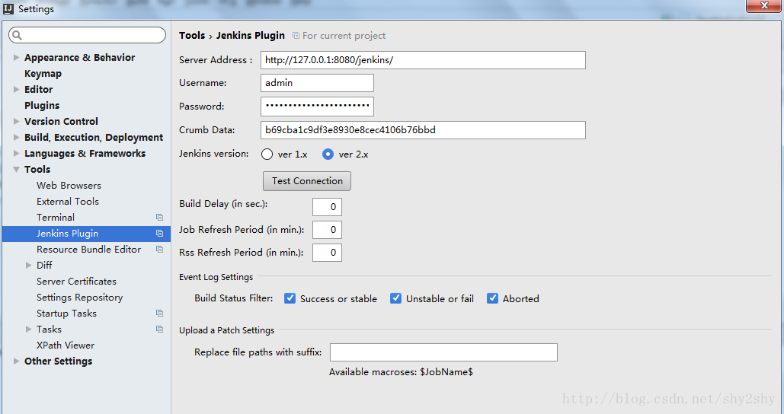Open the Plugins settings page
784x414 pixels.
pos(42,105)
